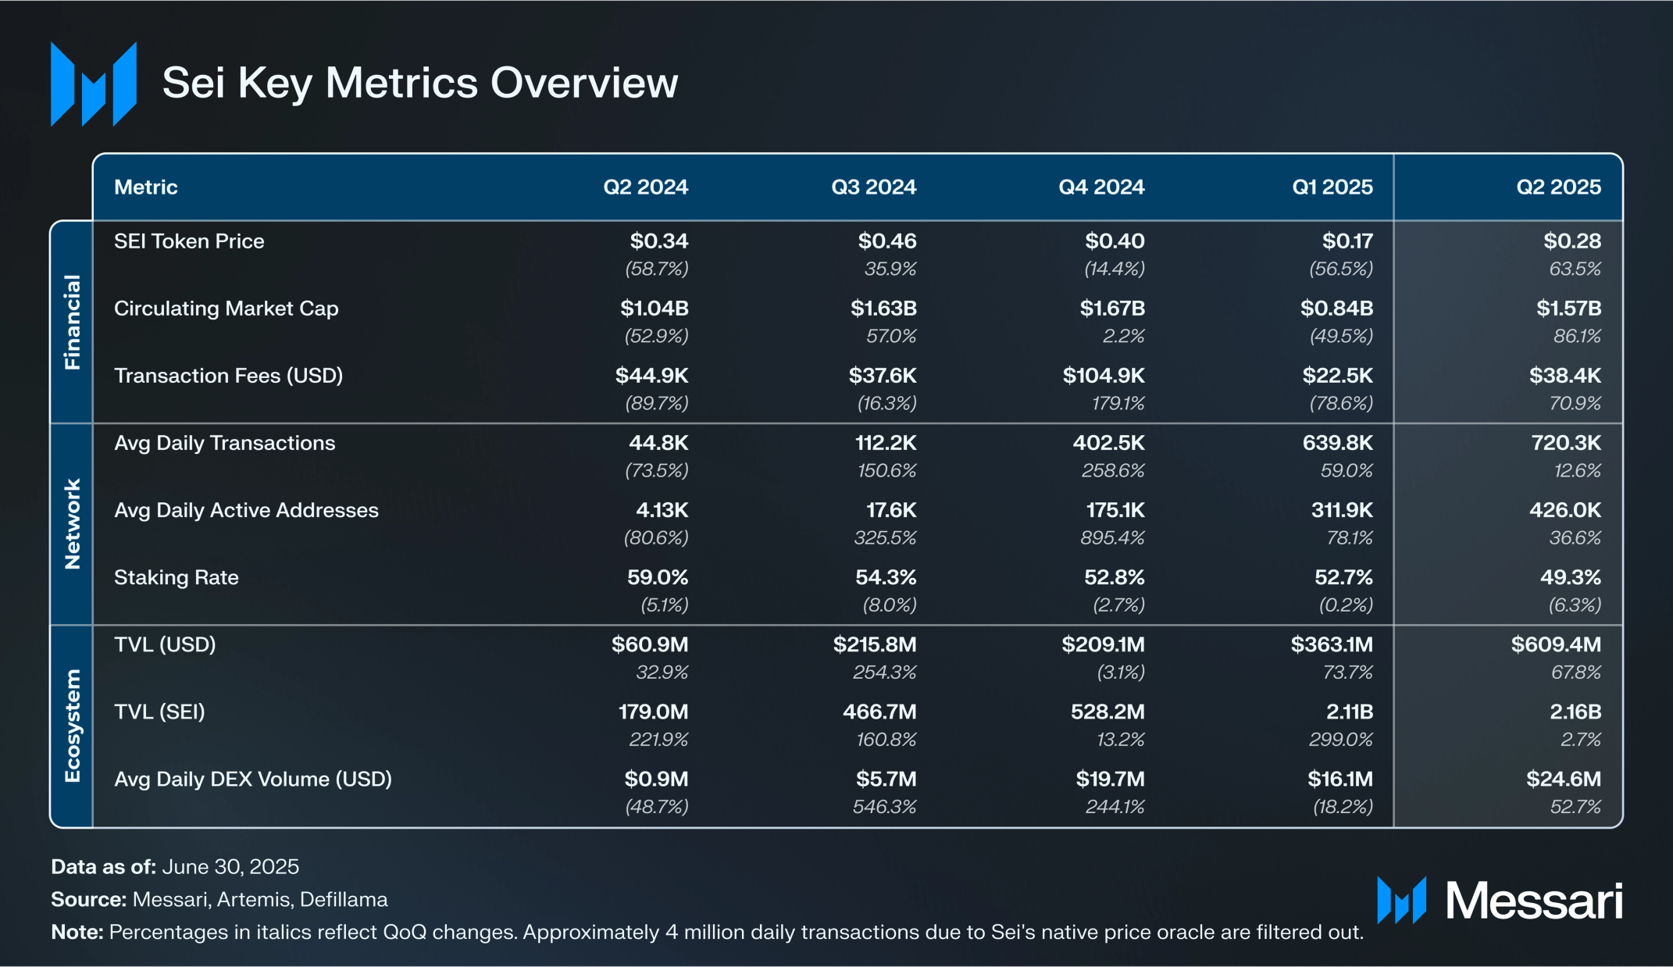
Task: Select the '63.5%' price change value
Action: click(1575, 269)
